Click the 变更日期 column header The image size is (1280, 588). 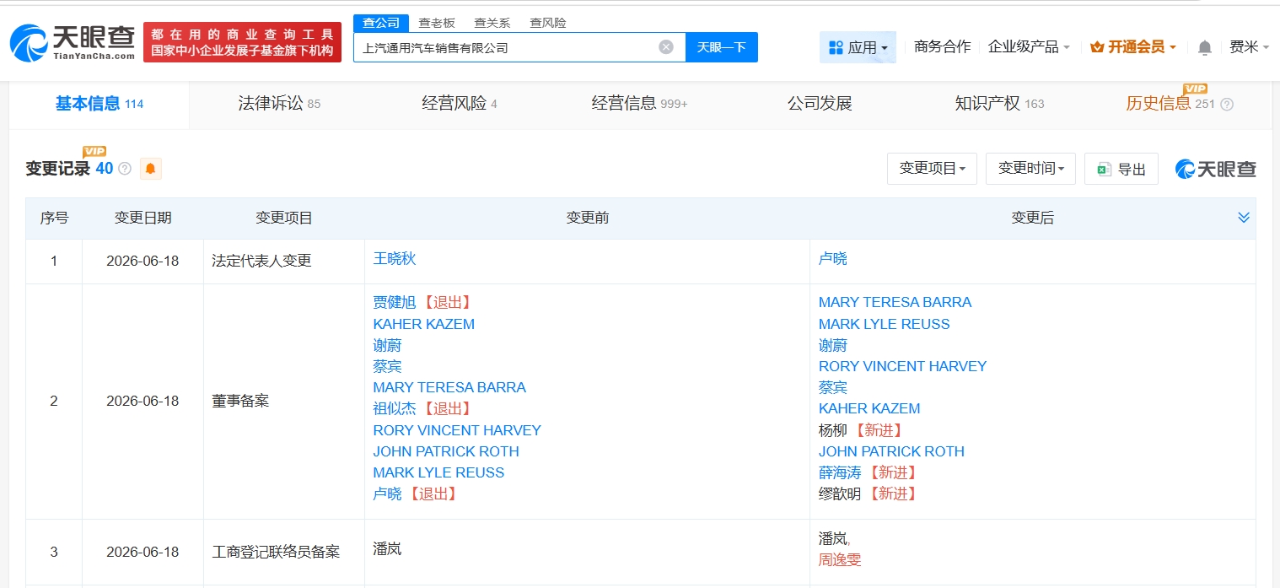[143, 218]
